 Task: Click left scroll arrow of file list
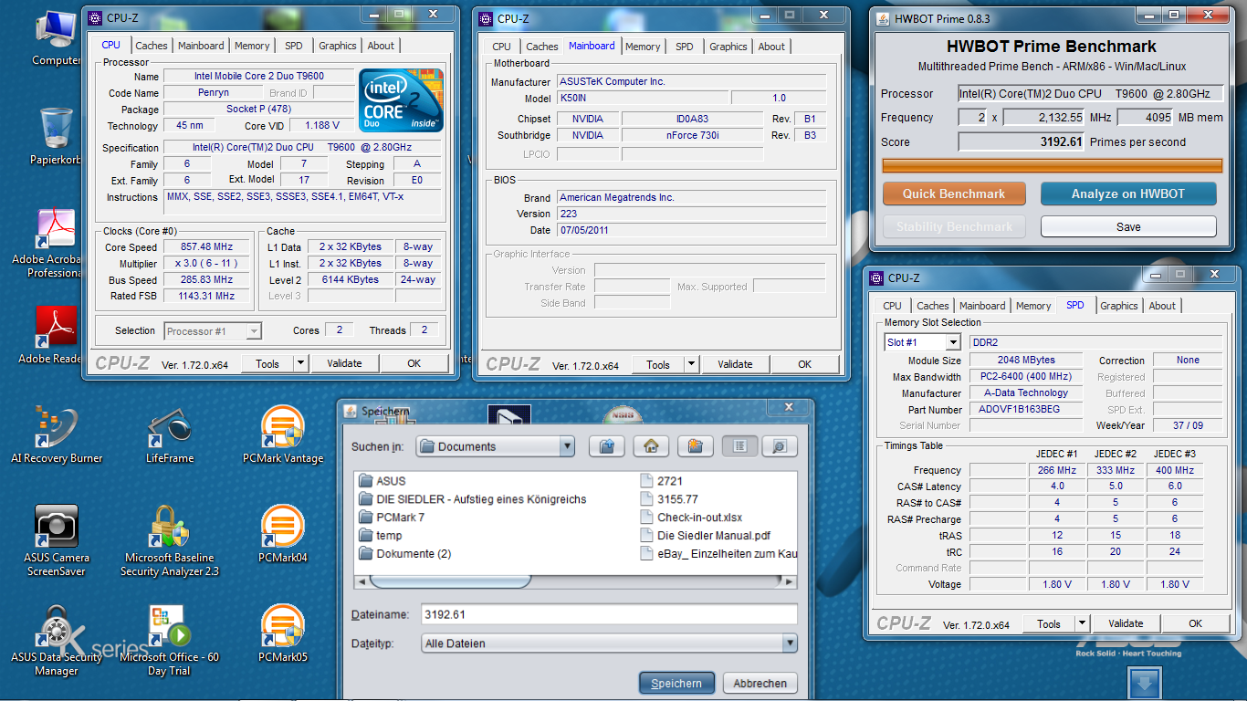(x=362, y=581)
